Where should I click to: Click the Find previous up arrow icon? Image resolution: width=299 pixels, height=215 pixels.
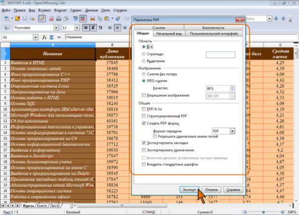(x=283, y=18)
